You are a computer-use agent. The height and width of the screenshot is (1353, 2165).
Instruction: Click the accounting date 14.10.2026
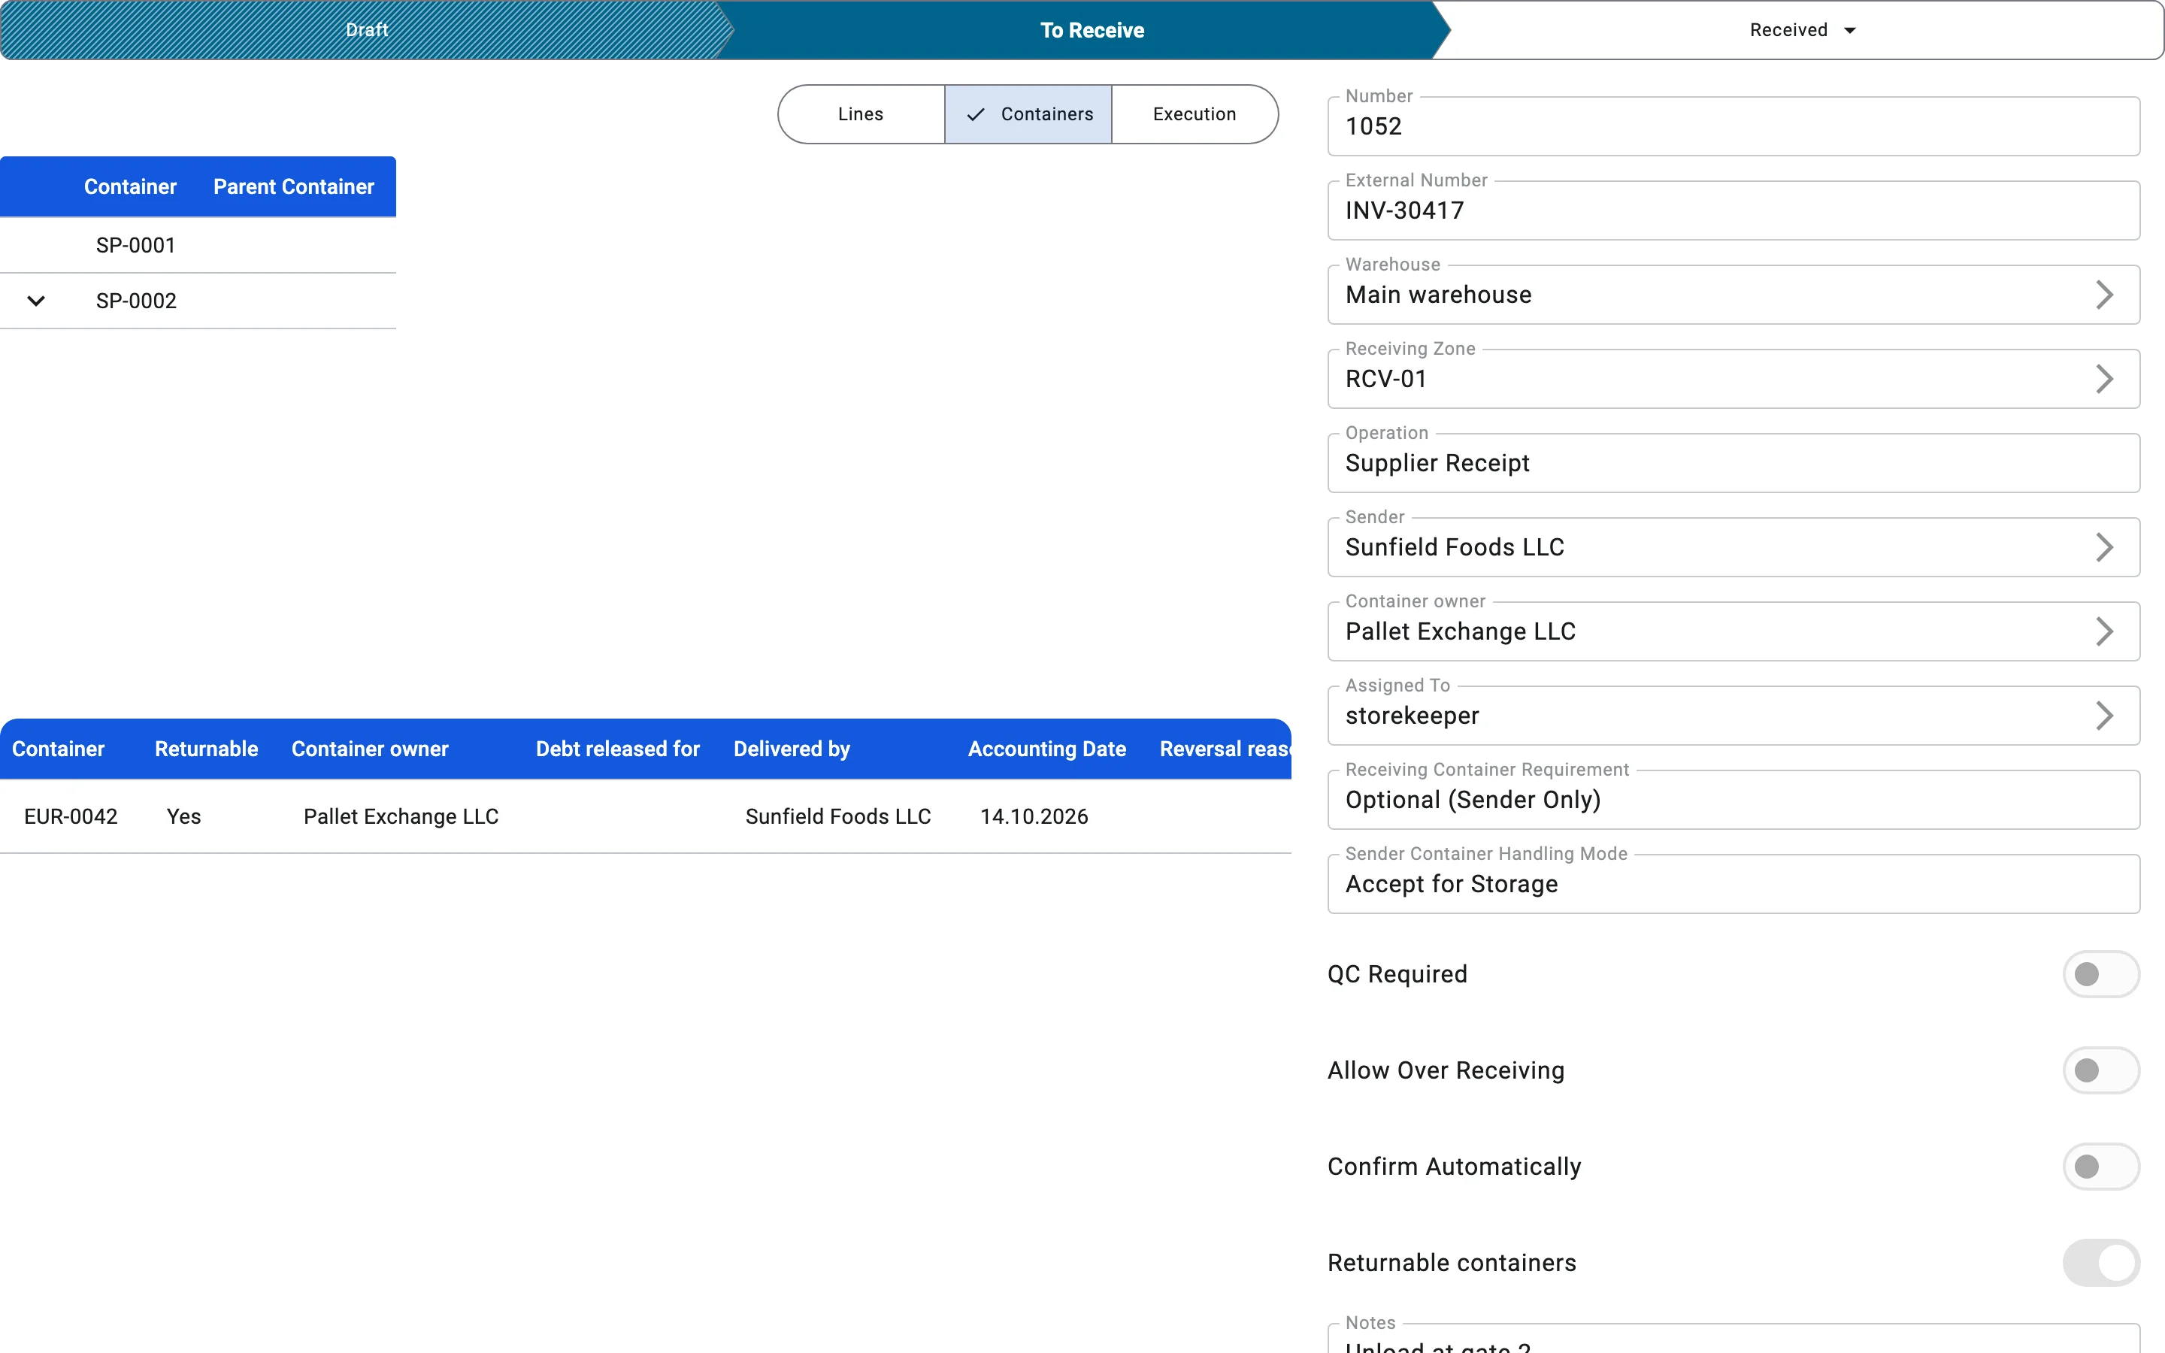click(1034, 816)
